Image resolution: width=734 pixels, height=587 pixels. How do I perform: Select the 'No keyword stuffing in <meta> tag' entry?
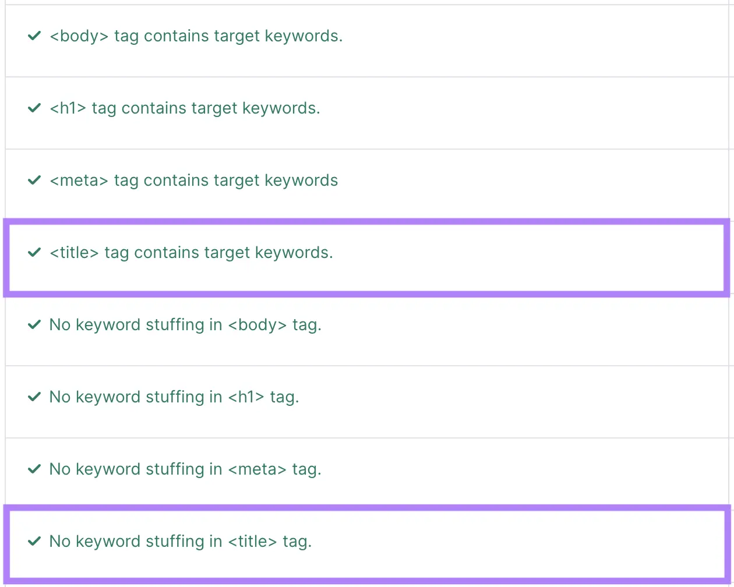(185, 469)
